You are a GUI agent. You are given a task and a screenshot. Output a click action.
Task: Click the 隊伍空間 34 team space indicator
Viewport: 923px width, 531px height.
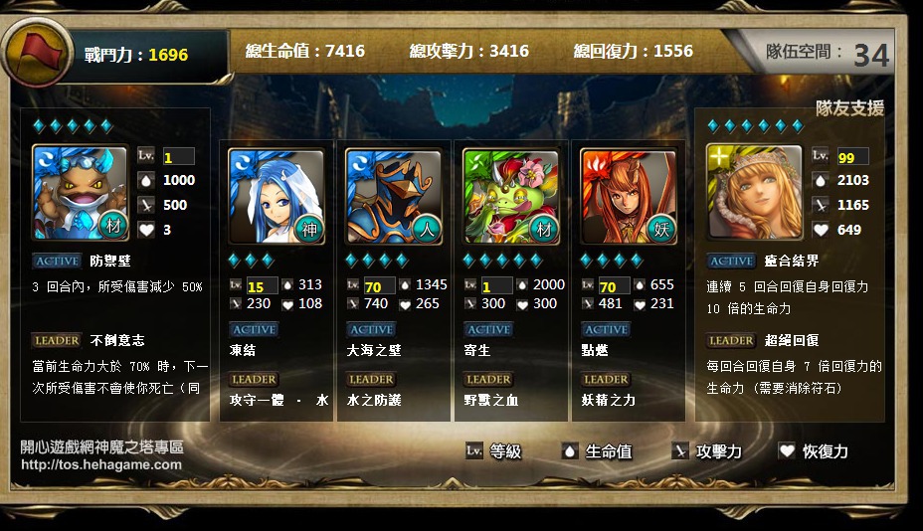(828, 54)
